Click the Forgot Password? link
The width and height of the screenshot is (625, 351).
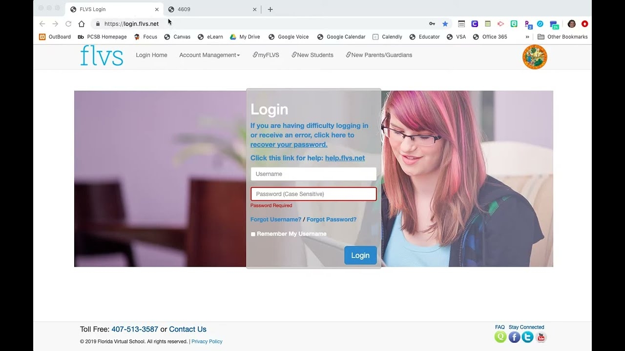click(331, 219)
